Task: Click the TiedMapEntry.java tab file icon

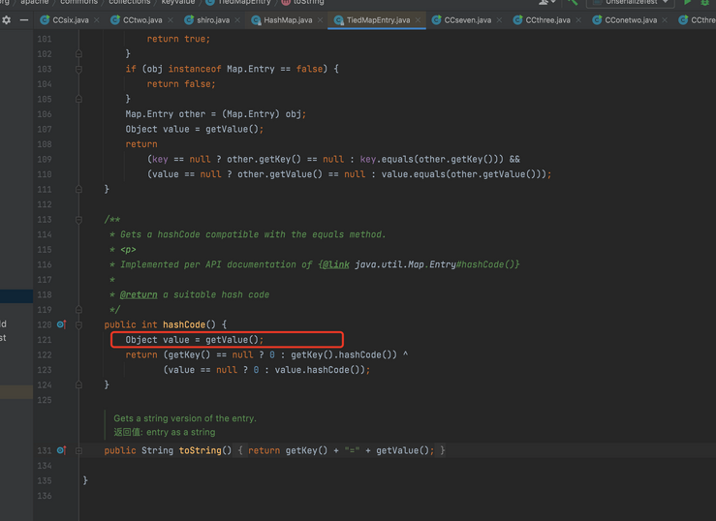Action: point(338,20)
